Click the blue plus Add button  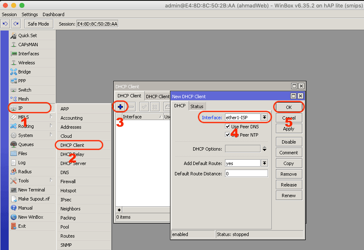click(120, 107)
